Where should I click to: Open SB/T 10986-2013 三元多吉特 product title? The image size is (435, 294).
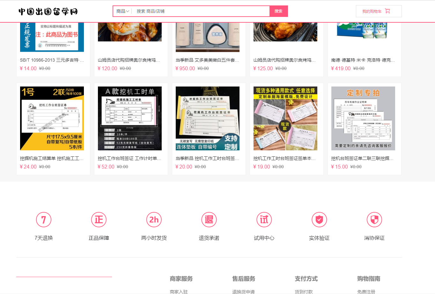point(52,60)
